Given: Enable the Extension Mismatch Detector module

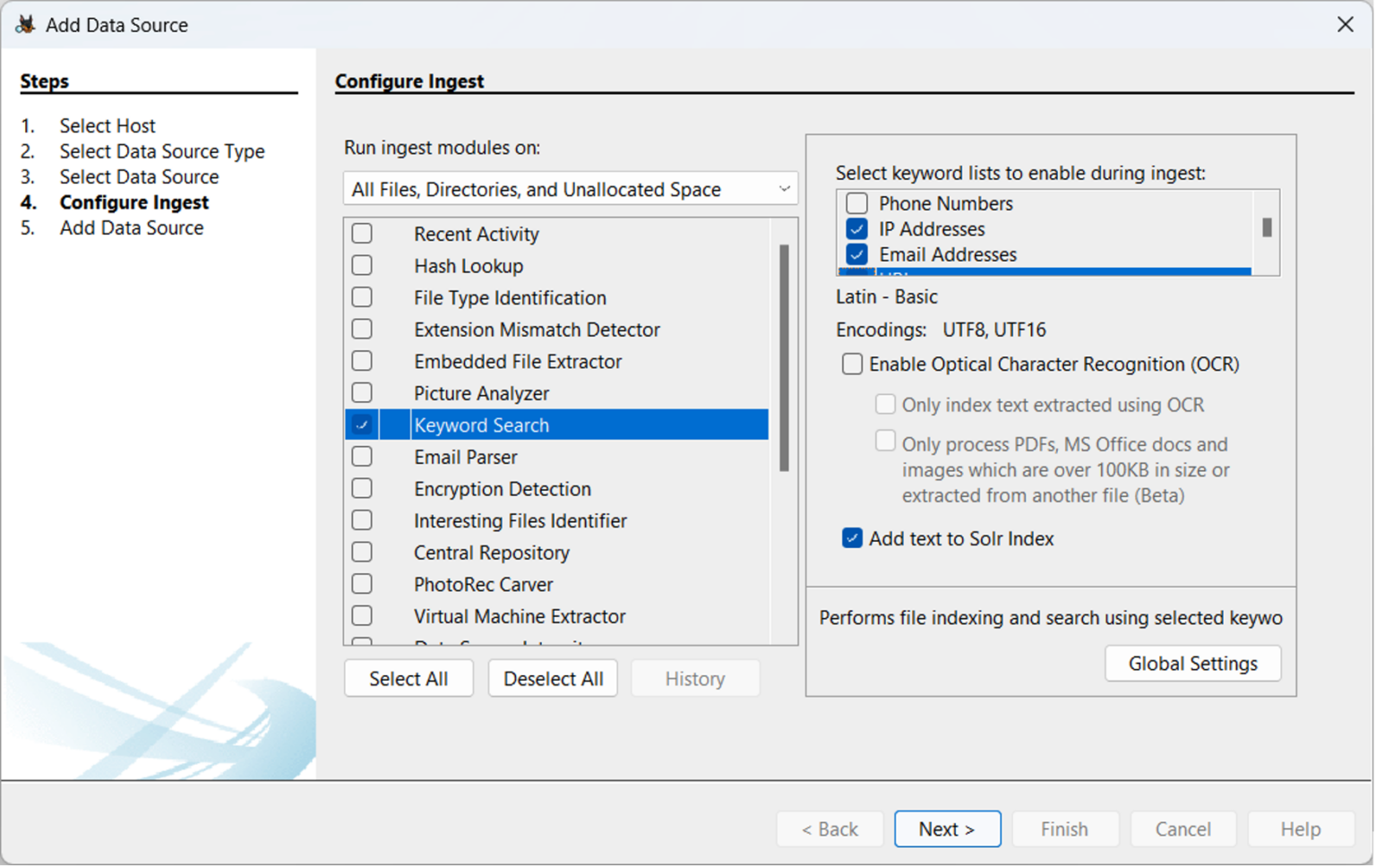Looking at the screenshot, I should tap(362, 329).
